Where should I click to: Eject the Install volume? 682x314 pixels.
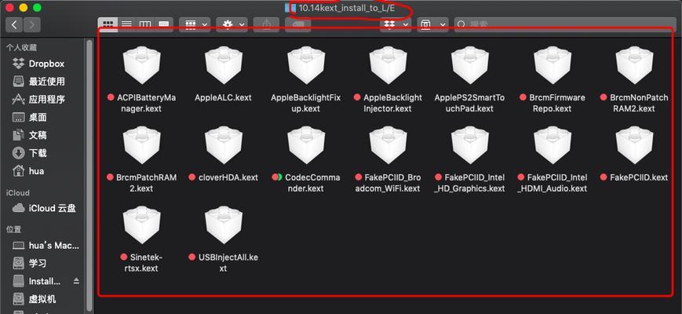coord(77,281)
